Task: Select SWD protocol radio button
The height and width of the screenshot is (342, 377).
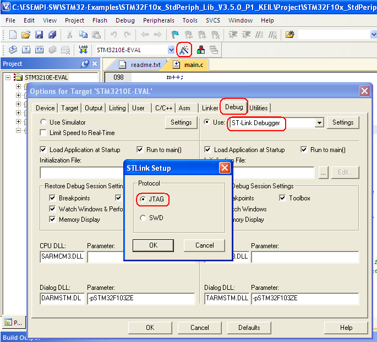Action: pyautogui.click(x=143, y=218)
